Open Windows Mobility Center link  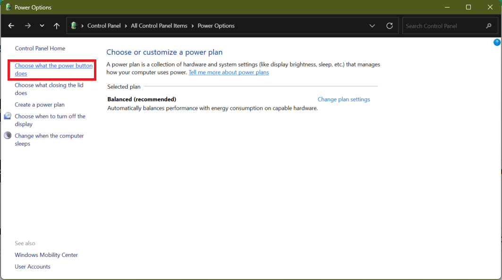46,255
